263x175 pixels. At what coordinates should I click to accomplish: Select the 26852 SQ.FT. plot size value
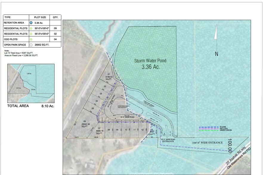[x=42, y=45]
